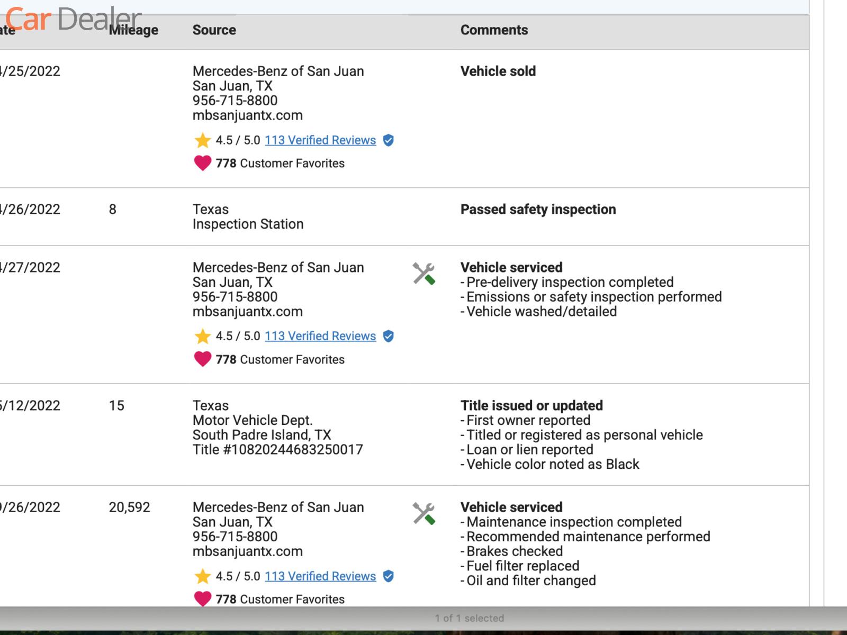Click the verified shield badge in the 4/25/2022 row
Viewport: 847px width, 635px height.
pos(388,140)
